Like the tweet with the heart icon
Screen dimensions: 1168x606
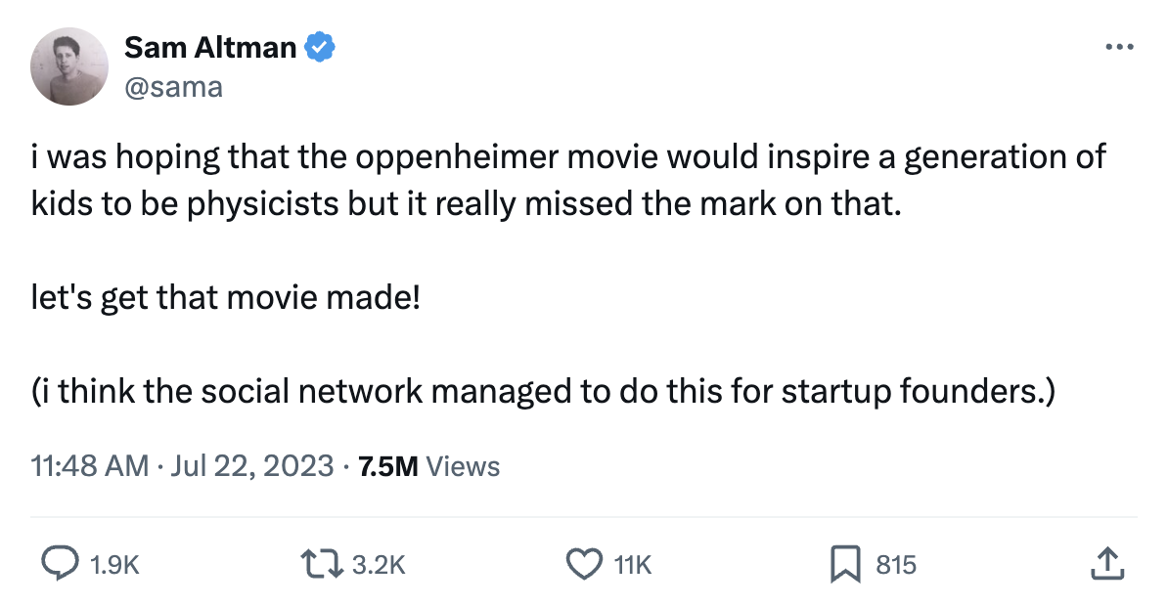584,564
